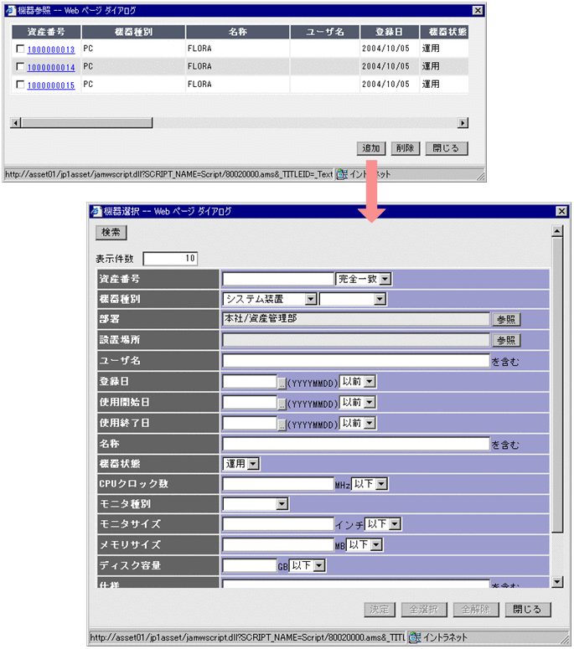Click the 名称 text field
Viewport: 574px width, 649px height.
click(x=356, y=444)
